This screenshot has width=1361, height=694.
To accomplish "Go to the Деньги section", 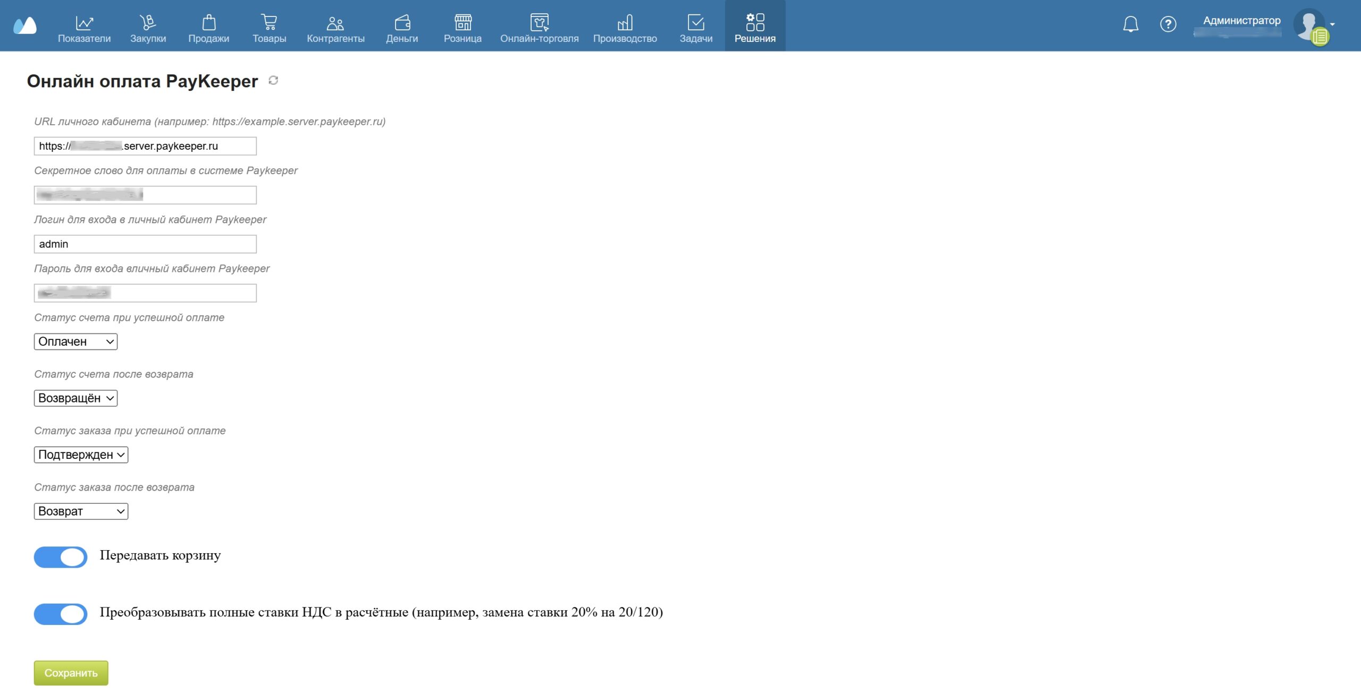I will (x=402, y=29).
